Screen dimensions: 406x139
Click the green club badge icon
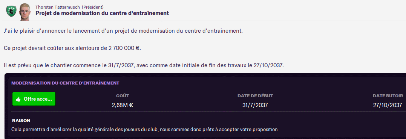11,11
